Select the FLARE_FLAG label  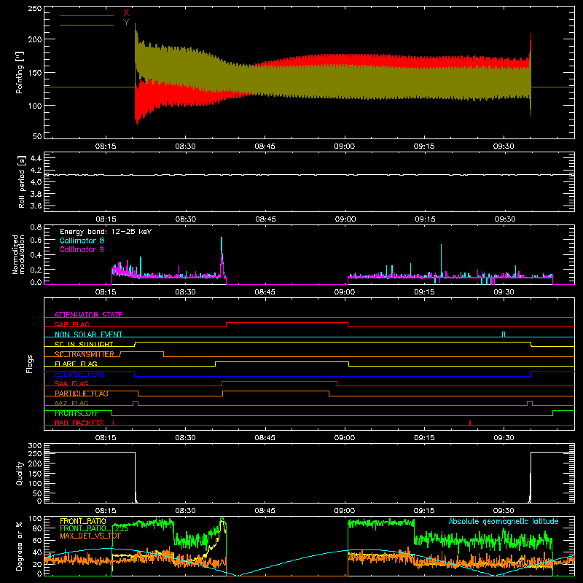click(76, 364)
